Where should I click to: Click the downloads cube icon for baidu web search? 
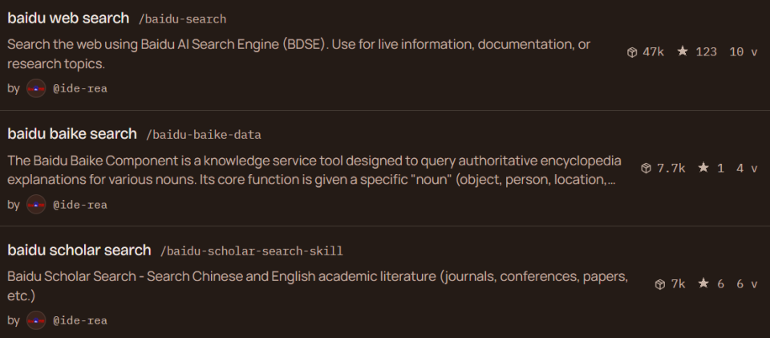(632, 52)
